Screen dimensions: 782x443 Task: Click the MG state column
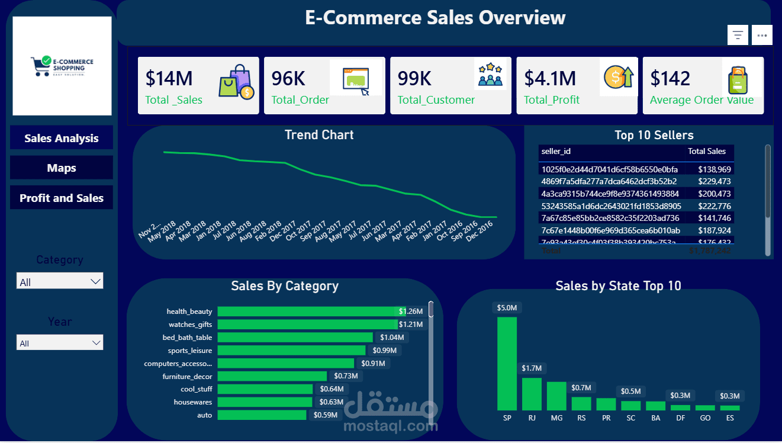556,396
